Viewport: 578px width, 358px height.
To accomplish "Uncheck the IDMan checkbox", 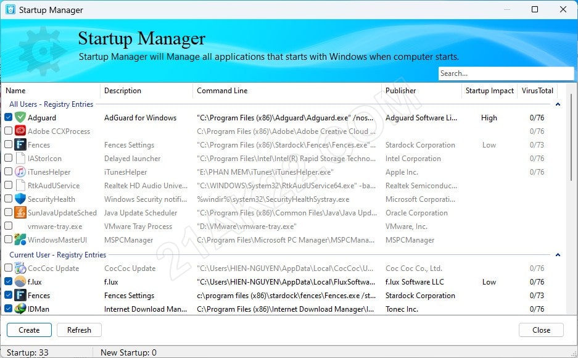I will pos(8,309).
